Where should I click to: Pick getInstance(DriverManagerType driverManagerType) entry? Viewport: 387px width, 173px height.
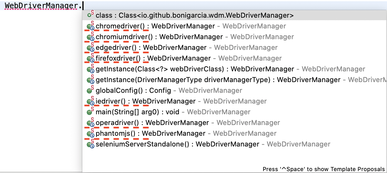tap(218, 80)
